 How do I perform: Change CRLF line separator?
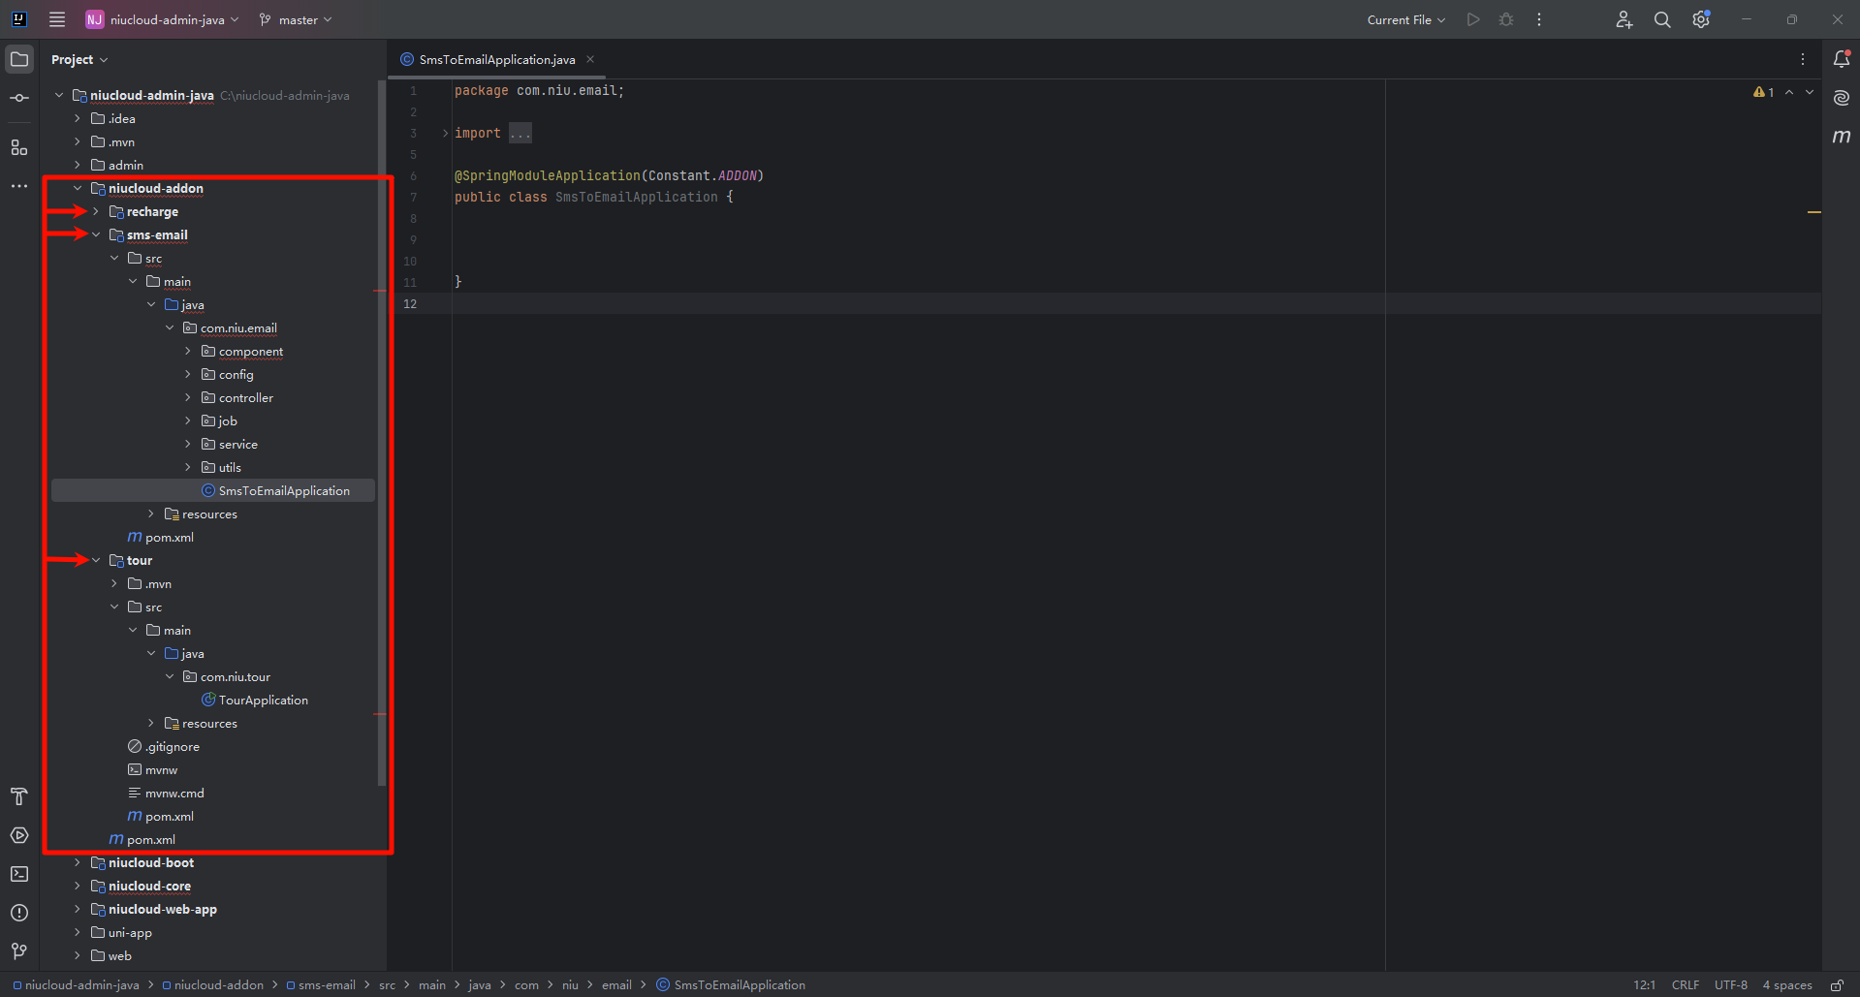click(1686, 984)
